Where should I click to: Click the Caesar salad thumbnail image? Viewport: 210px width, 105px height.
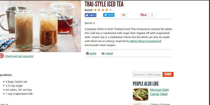[140, 94]
